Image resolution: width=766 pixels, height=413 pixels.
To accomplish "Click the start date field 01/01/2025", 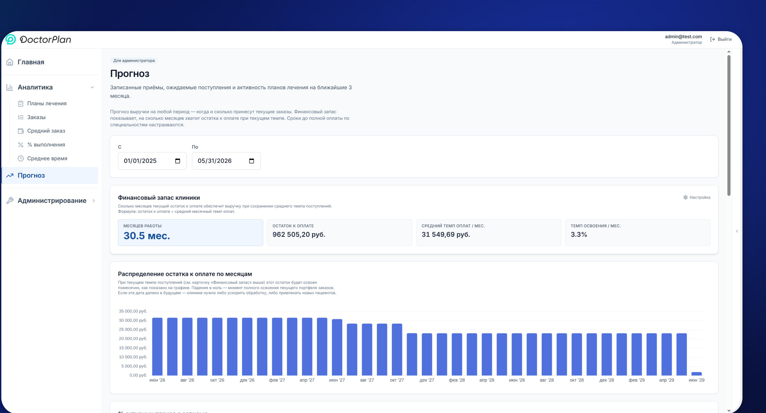I will tap(152, 161).
